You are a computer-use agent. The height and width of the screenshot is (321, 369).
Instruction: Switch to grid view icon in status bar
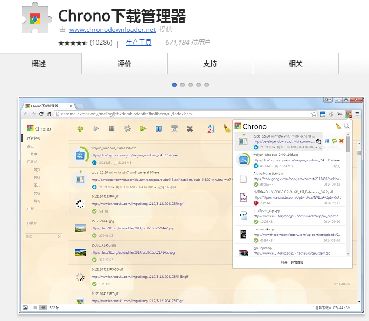pos(43,308)
